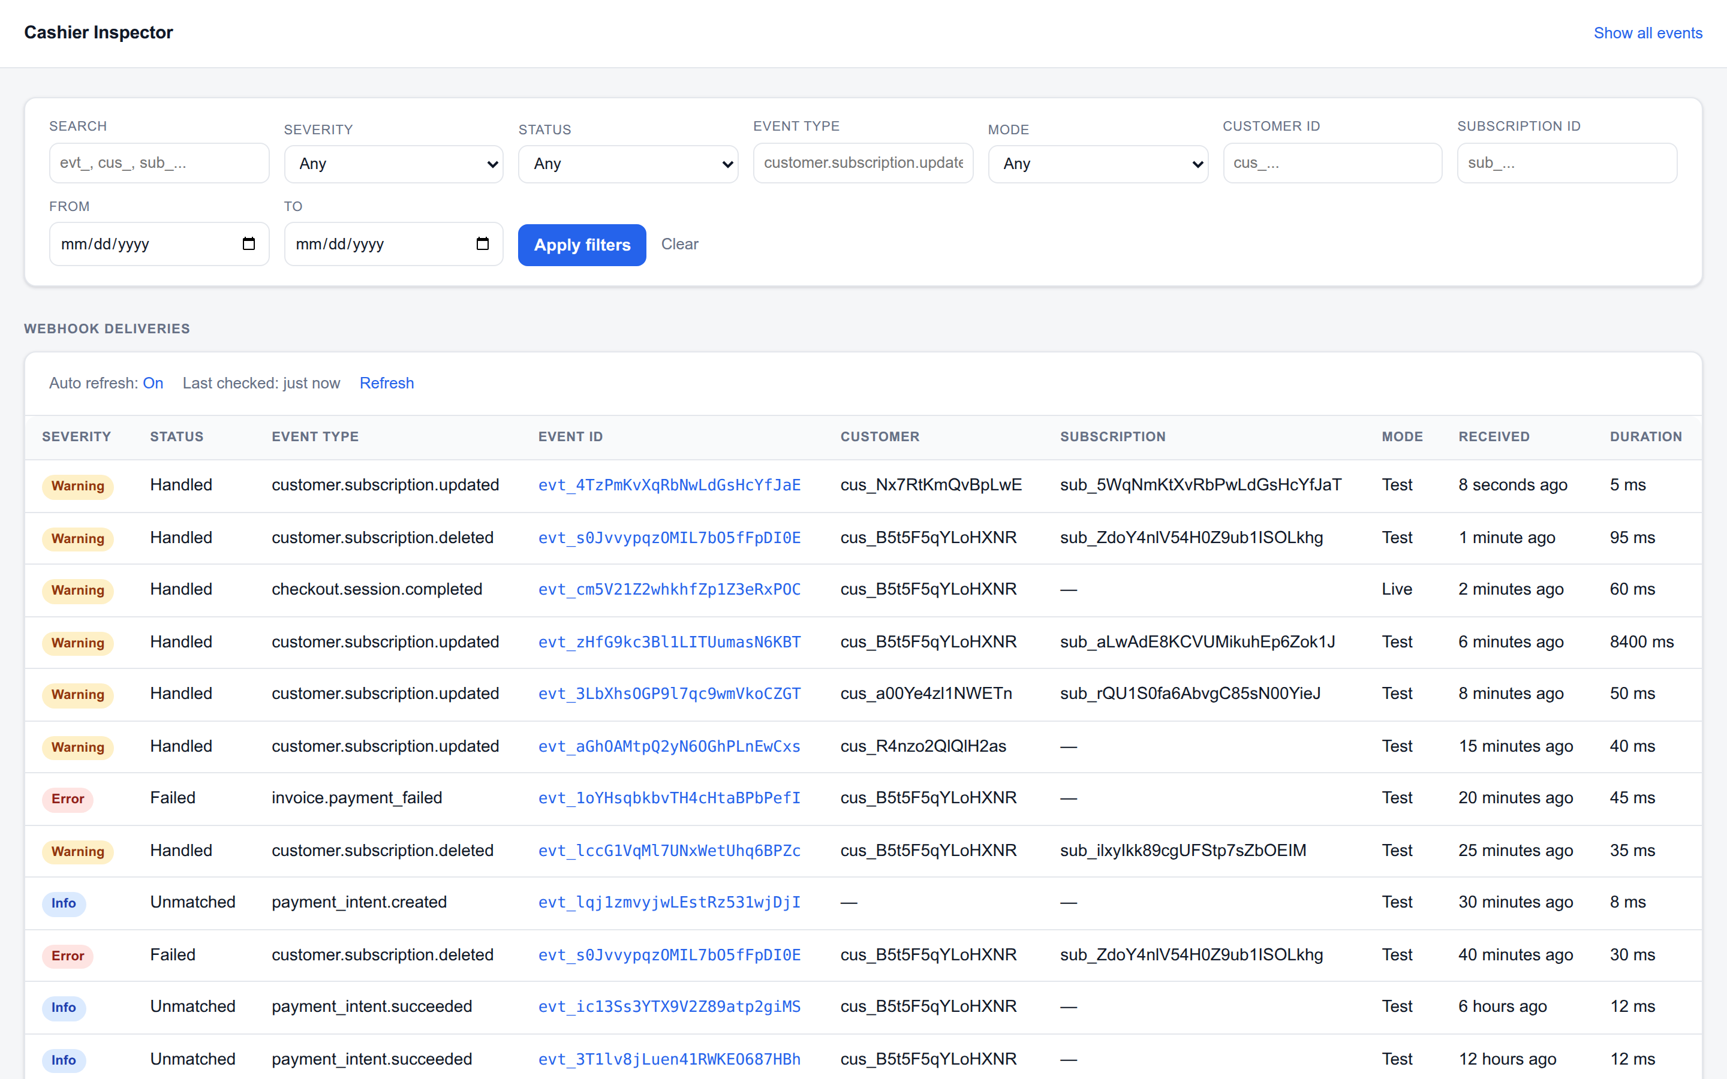
Task: Click subscription sub_ilxyIkk89cgUFStp7sZbOEIM
Action: [1183, 851]
